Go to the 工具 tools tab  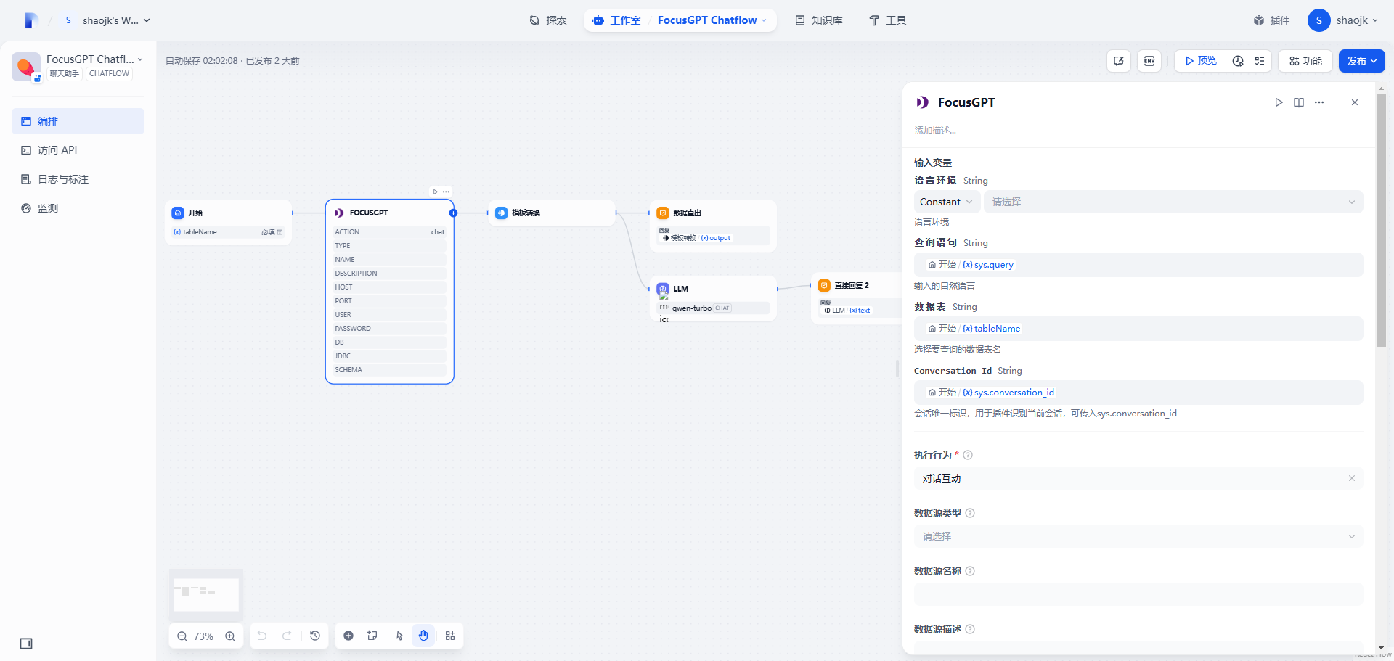888,20
